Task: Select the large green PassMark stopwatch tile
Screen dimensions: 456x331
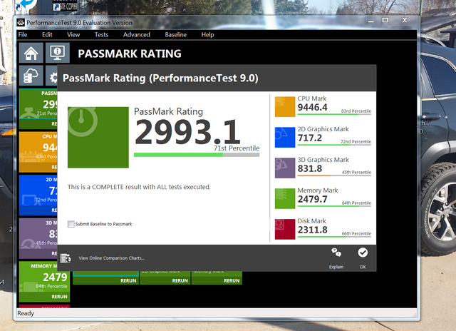Action: pyautogui.click(x=98, y=138)
